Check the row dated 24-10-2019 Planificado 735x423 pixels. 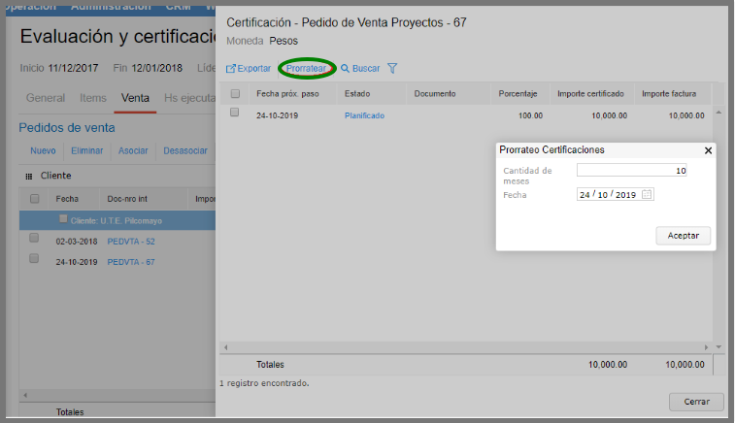point(234,113)
